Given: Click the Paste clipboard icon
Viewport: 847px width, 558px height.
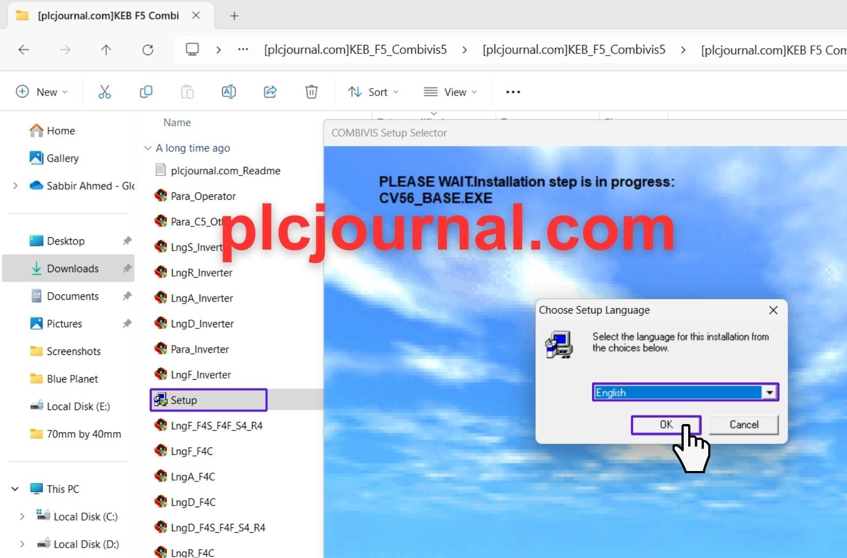Looking at the screenshot, I should (x=187, y=92).
